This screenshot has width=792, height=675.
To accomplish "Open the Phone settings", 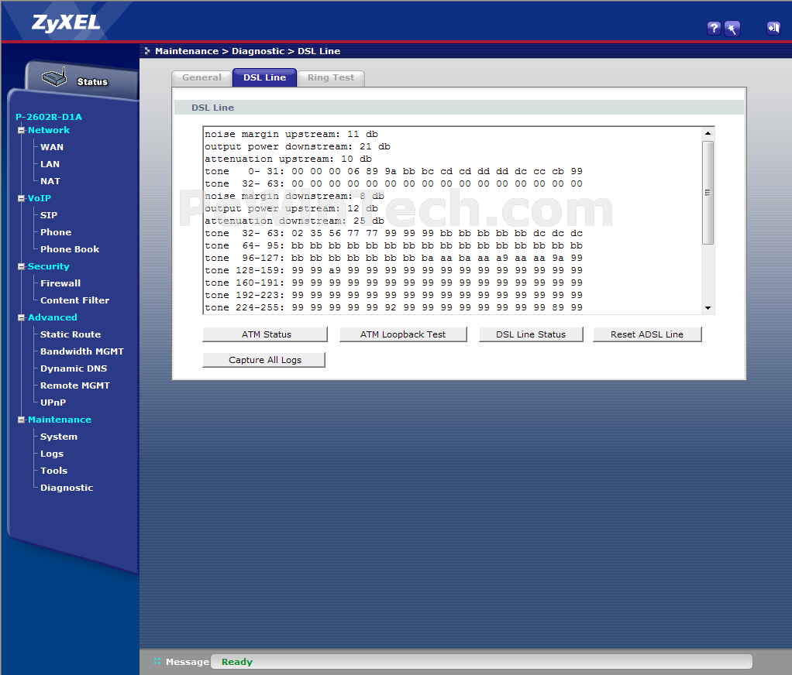I will coord(56,232).
